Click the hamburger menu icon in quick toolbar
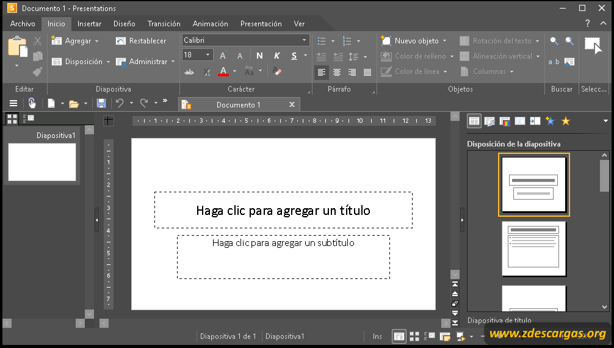The width and height of the screenshot is (614, 348). pyautogui.click(x=13, y=103)
